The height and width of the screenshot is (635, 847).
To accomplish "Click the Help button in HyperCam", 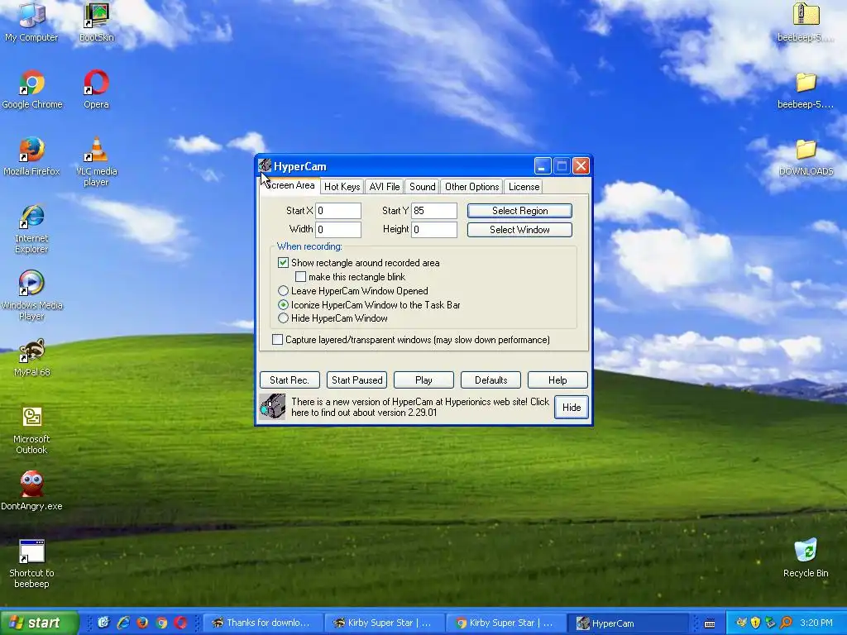I will [x=557, y=380].
